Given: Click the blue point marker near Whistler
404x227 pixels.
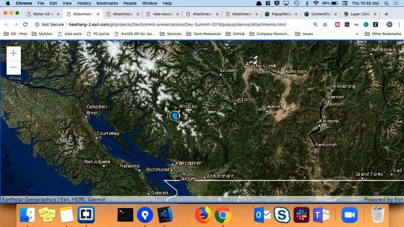Looking at the screenshot, I should point(175,115).
